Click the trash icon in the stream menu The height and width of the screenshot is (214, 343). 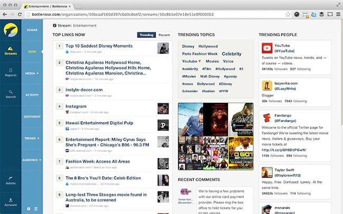coord(36,209)
